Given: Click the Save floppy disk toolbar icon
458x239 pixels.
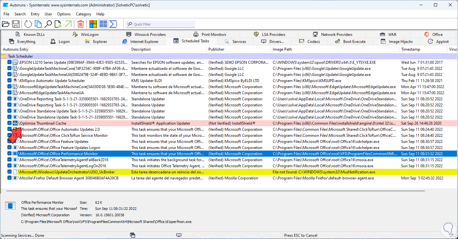Looking at the screenshot, I should [x=16, y=24].
